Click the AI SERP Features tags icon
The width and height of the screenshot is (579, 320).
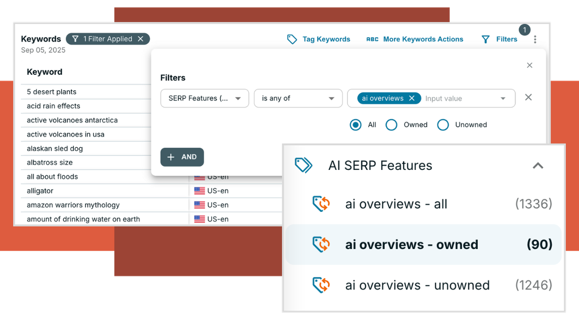pos(303,166)
